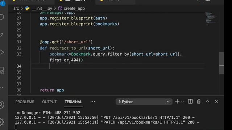The width and height of the screenshot is (232, 130).
Task: Select the TERMINAL tab
Action: (x=73, y=102)
